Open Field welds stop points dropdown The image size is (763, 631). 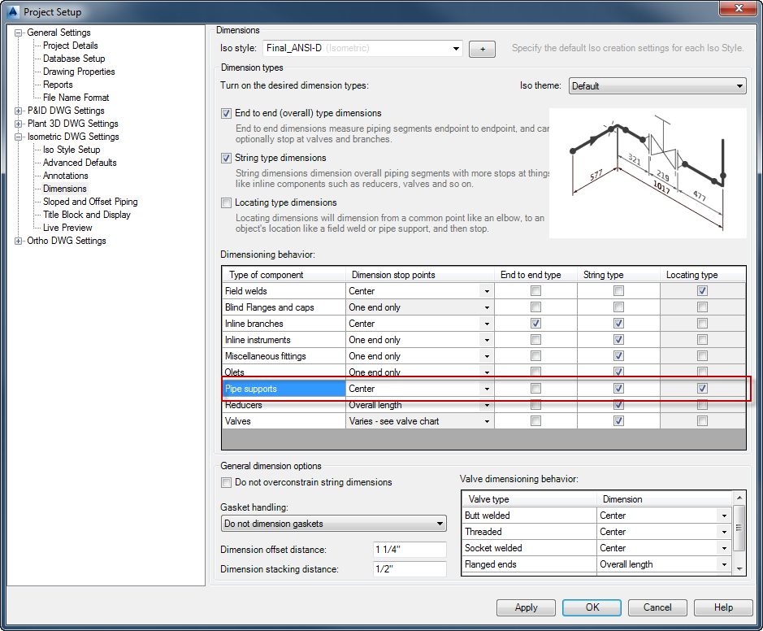487,291
